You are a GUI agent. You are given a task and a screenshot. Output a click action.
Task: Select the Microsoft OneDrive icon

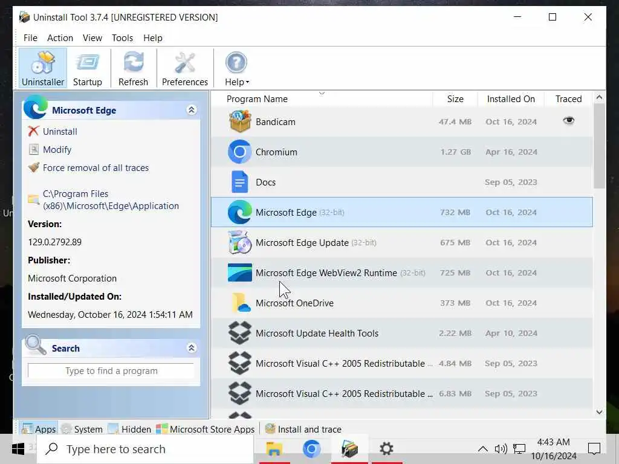click(x=241, y=303)
